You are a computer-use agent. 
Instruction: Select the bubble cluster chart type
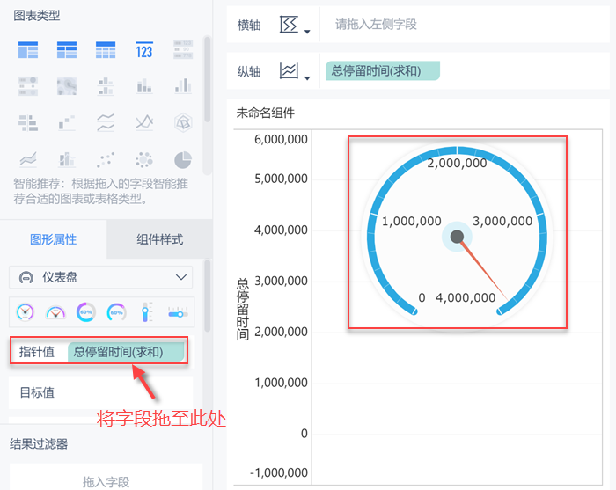point(144,160)
